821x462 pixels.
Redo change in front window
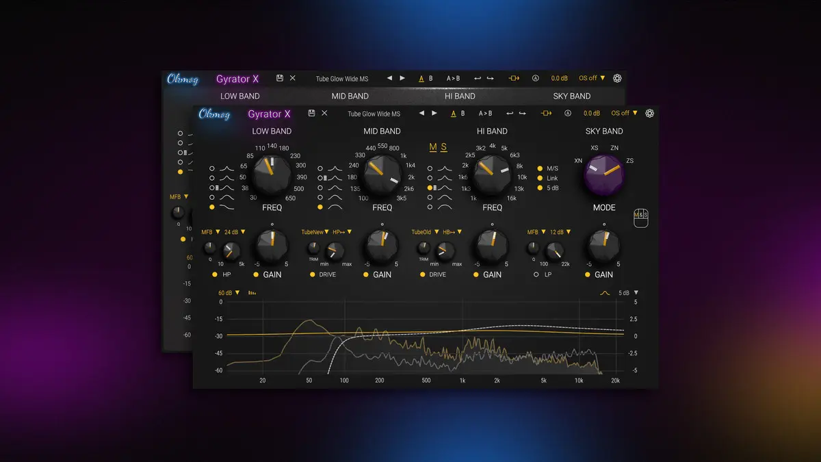click(522, 113)
